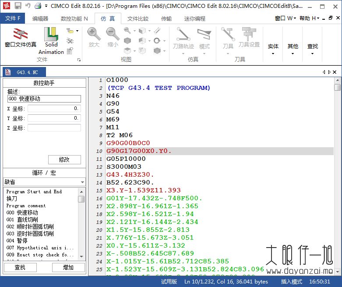342x287 pixels.
Task: Open the dropdown arrow beside the tool-folder icon
Action: click(x=77, y=31)
